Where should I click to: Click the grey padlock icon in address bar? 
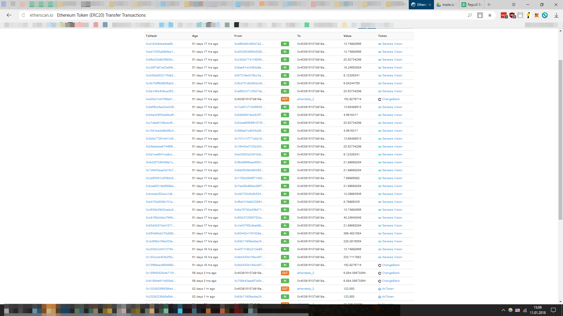coord(480,15)
